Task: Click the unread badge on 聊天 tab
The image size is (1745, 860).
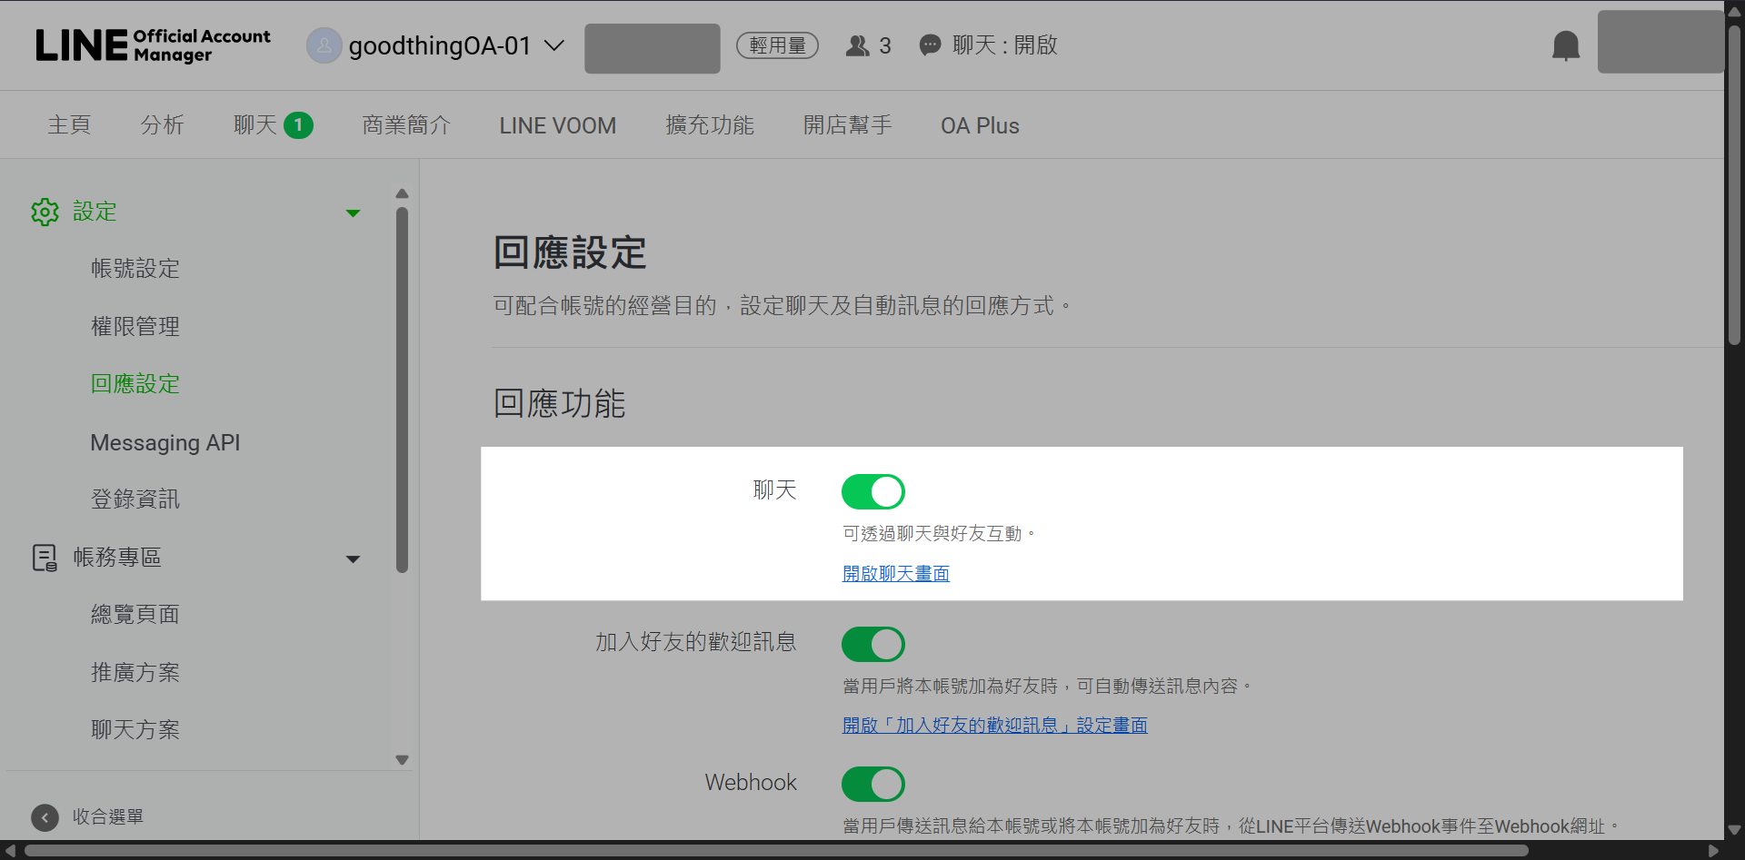Action: pyautogui.click(x=298, y=125)
